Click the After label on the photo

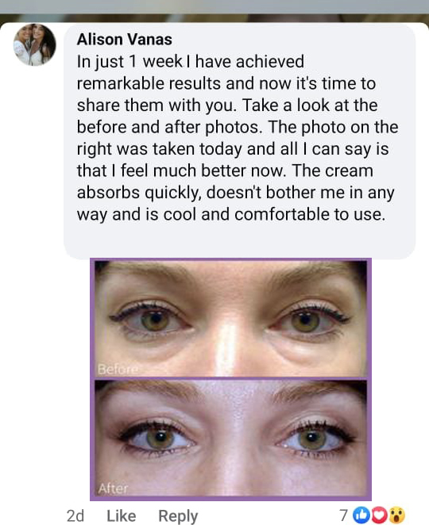[113, 489]
